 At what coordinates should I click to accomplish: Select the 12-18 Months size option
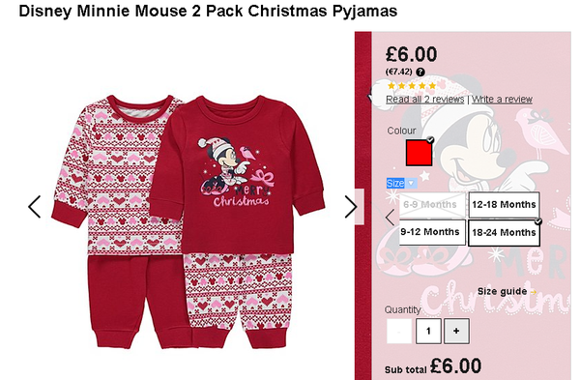click(504, 205)
